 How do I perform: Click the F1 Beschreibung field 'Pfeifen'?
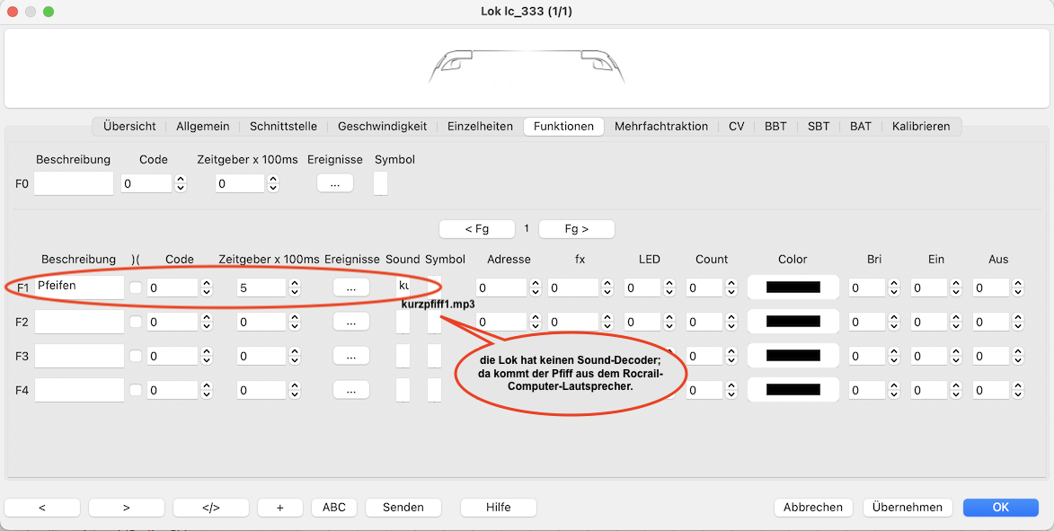pos(79,288)
